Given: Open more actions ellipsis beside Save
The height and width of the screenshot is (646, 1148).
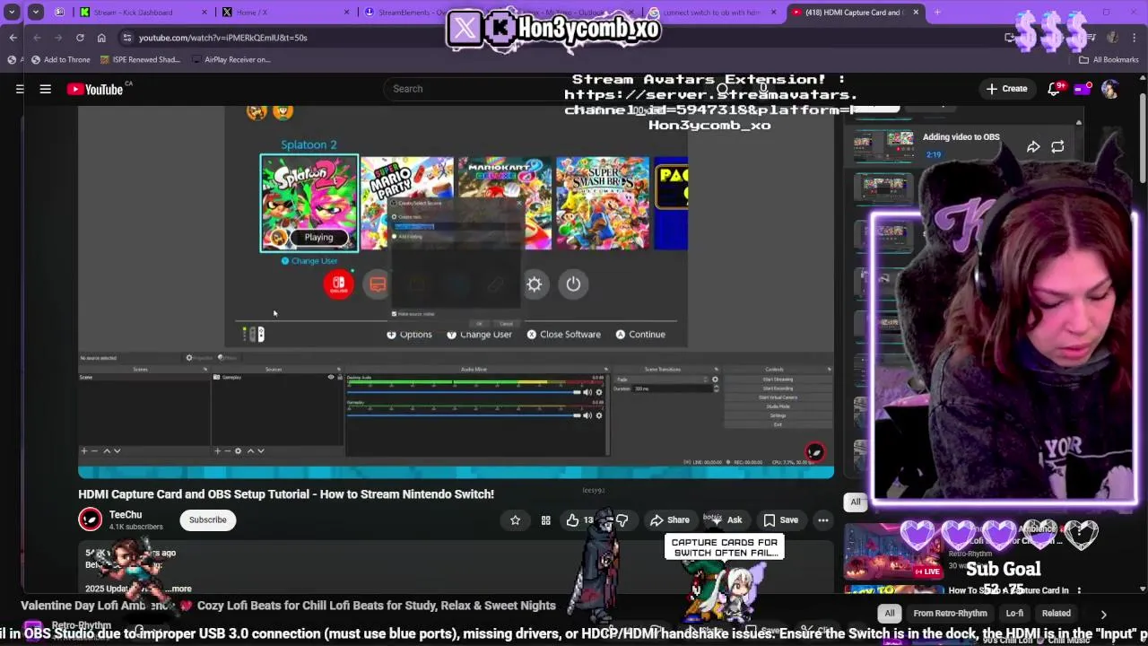Looking at the screenshot, I should (x=822, y=520).
